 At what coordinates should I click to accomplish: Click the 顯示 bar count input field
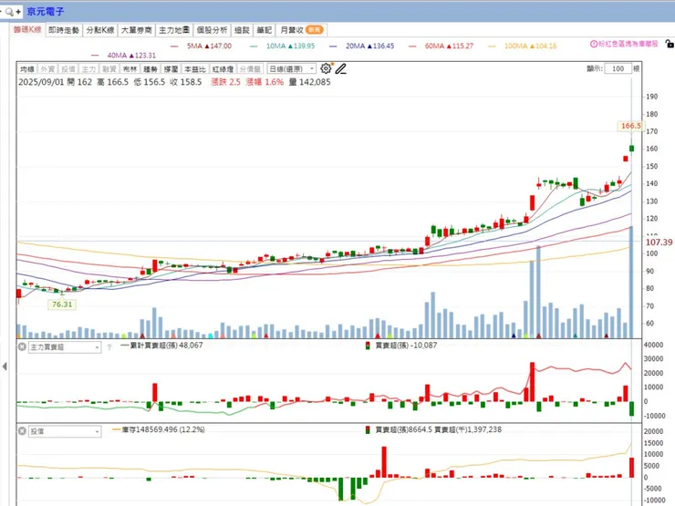click(x=618, y=69)
